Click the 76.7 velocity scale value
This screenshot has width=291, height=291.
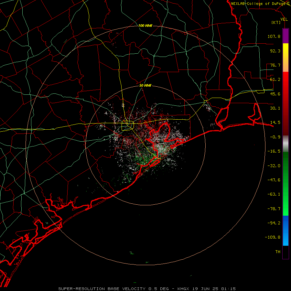(x=275, y=65)
